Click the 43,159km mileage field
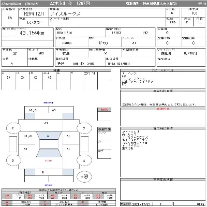 pos(27,34)
